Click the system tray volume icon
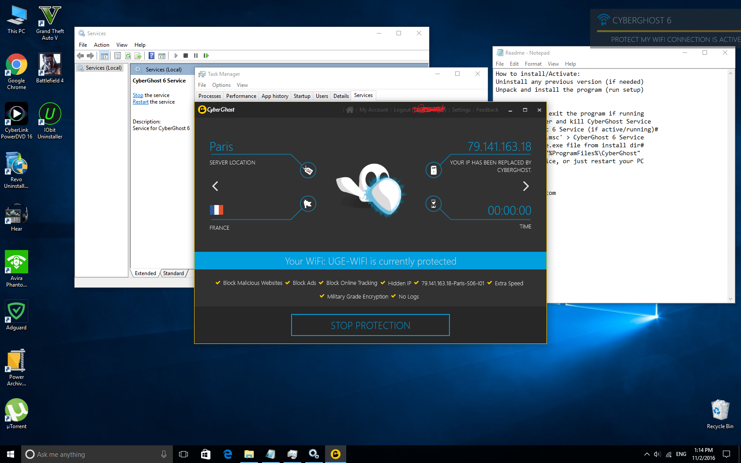The width and height of the screenshot is (741, 463). tap(657, 454)
